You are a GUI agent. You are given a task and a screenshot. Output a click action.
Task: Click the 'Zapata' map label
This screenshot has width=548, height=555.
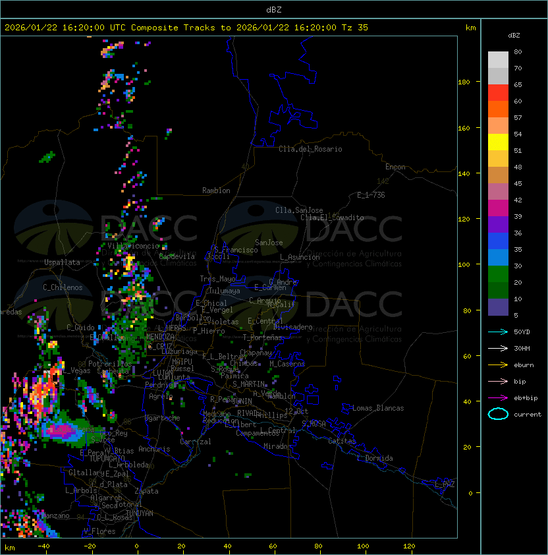pyautogui.click(x=146, y=491)
